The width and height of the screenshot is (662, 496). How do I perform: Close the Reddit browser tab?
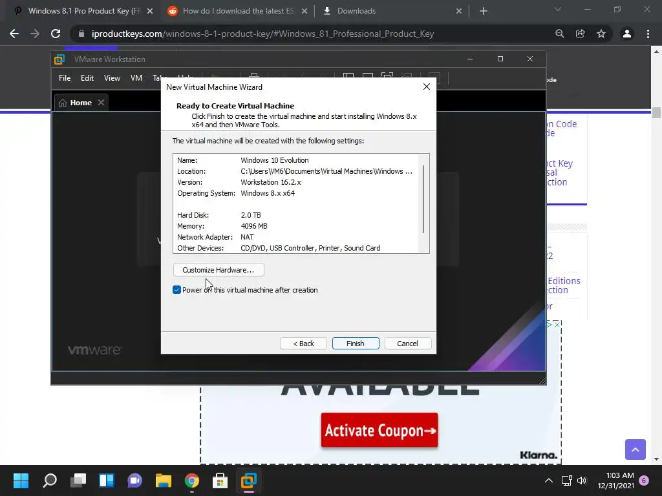[304, 12]
